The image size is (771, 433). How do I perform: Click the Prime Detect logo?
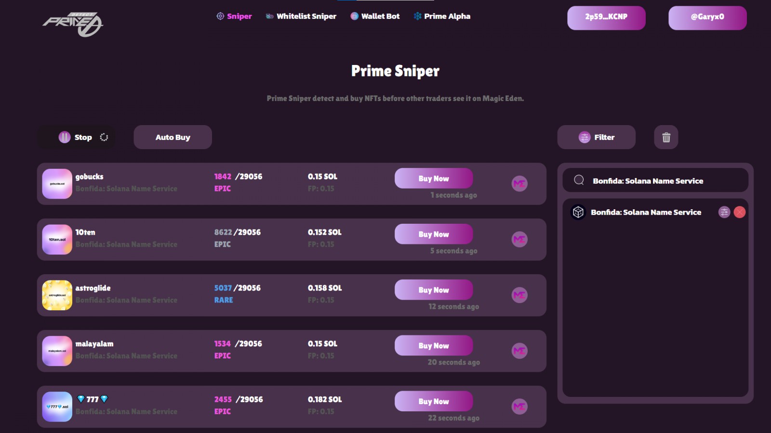73,24
